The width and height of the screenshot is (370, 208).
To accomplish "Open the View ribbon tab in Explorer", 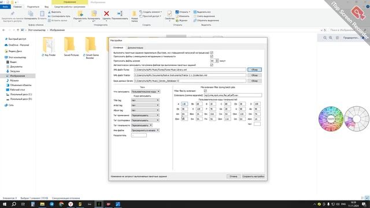I will coord(46,7).
